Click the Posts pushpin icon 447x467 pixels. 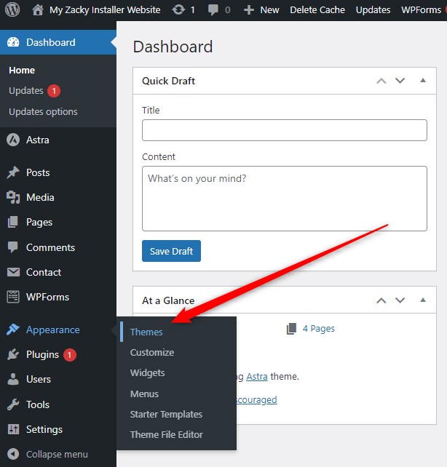pyautogui.click(x=13, y=172)
